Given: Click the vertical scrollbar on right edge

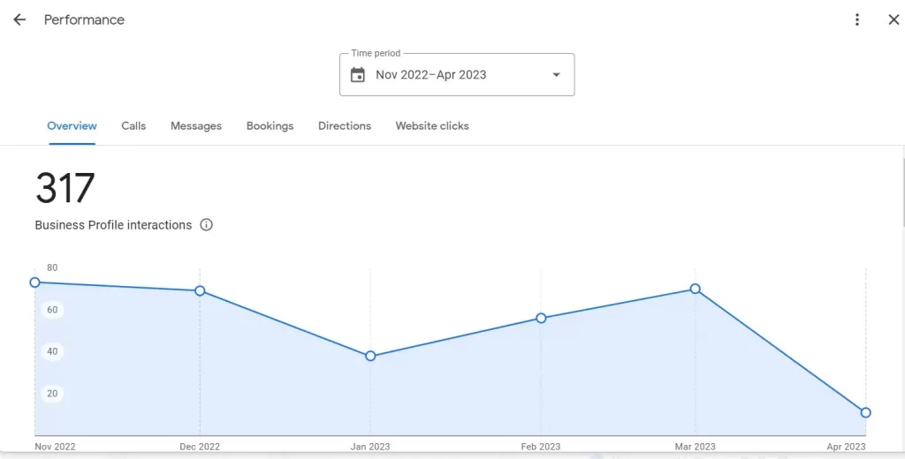Looking at the screenshot, I should (x=901, y=194).
